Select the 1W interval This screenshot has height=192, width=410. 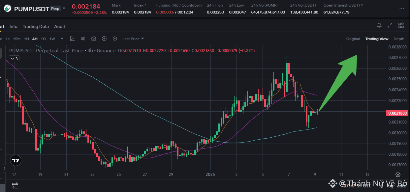52,39
